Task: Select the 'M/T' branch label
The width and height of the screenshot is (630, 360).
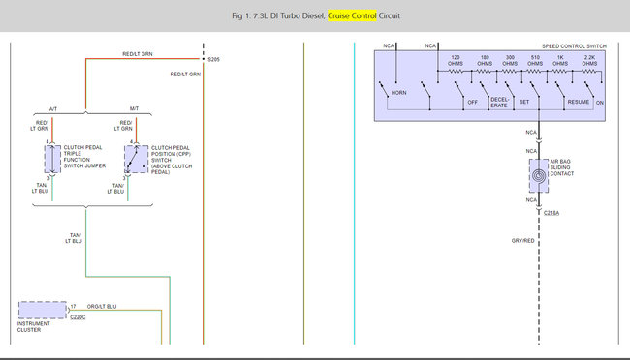Action: (134, 108)
